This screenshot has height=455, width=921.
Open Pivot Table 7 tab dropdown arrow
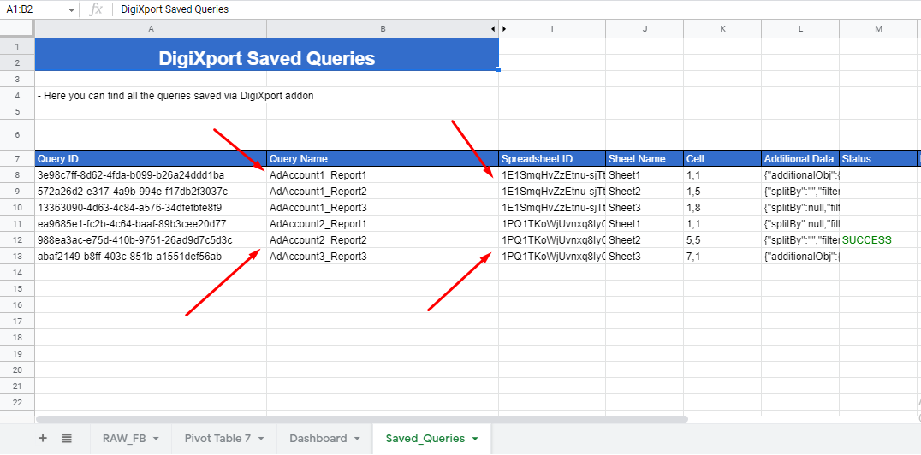point(261,439)
